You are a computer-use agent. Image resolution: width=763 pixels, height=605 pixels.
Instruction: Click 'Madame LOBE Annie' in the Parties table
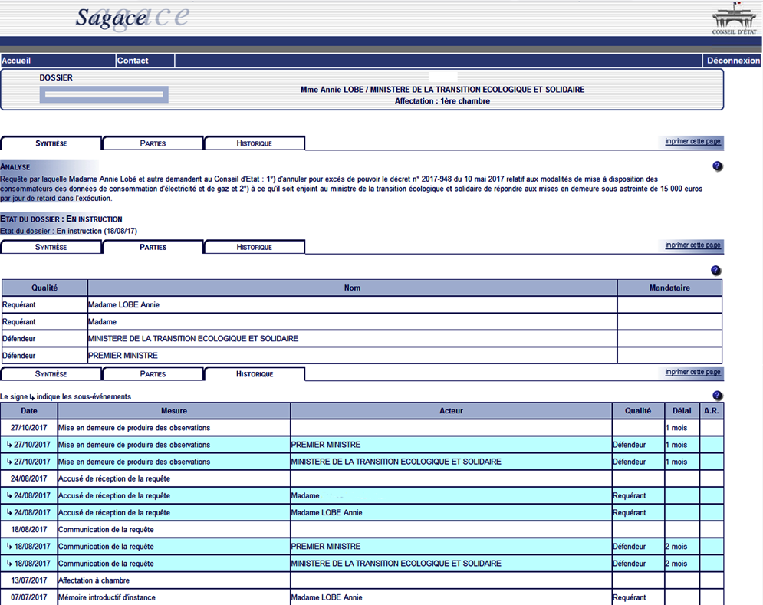(x=123, y=304)
